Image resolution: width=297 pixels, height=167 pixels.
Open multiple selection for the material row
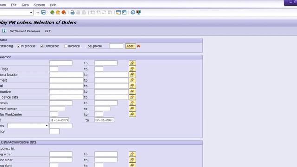(x=132, y=86)
